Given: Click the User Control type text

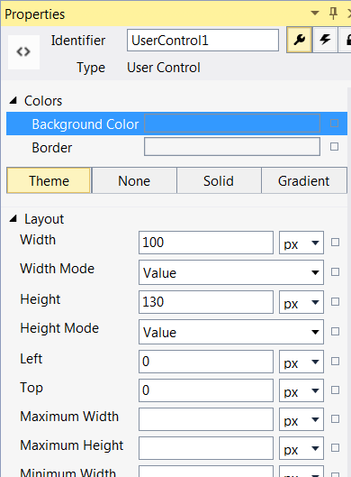Looking at the screenshot, I should pyautogui.click(x=164, y=68).
